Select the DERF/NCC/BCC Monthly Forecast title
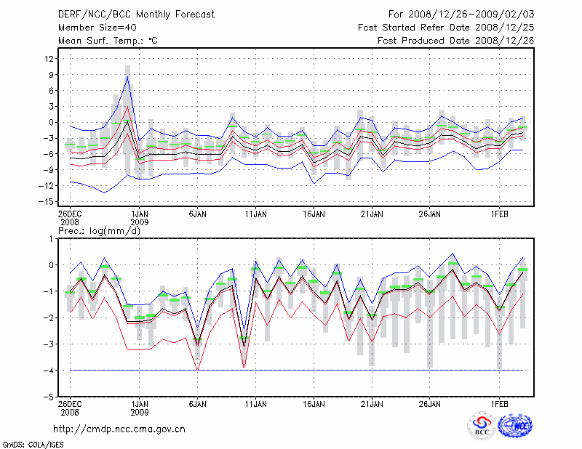The image size is (582, 449). click(127, 15)
